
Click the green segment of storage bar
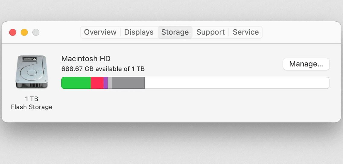[x=76, y=83]
